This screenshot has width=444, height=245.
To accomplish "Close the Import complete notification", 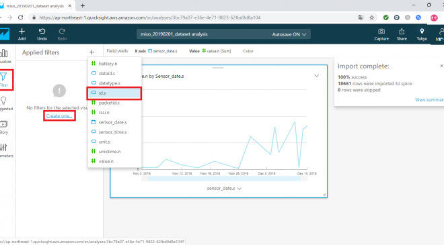I will 441,66.
